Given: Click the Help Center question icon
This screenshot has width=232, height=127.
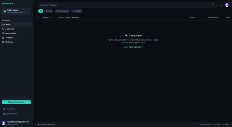Looking at the screenshot, I should tap(4, 109).
